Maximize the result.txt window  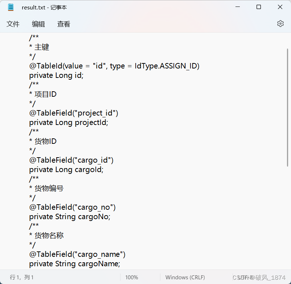[x=259, y=7]
